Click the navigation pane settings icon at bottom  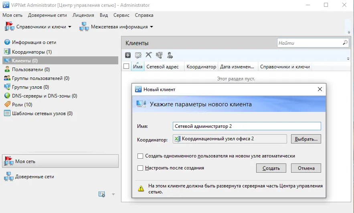pos(102,194)
